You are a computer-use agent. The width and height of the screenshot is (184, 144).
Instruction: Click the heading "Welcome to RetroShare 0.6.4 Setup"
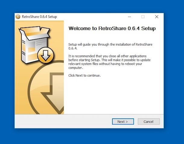[112, 28]
